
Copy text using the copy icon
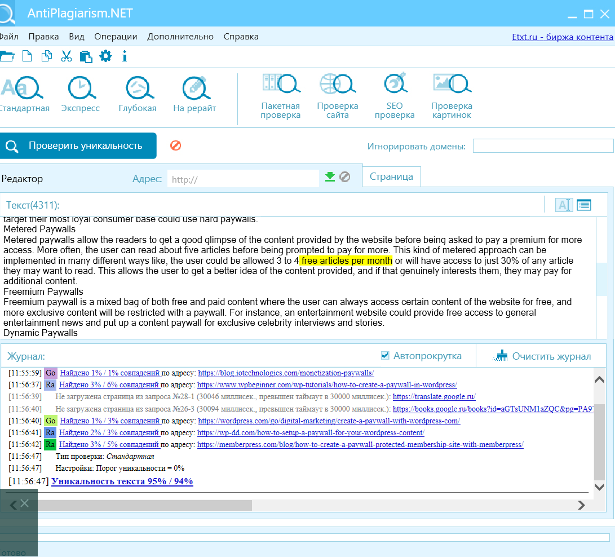point(47,56)
